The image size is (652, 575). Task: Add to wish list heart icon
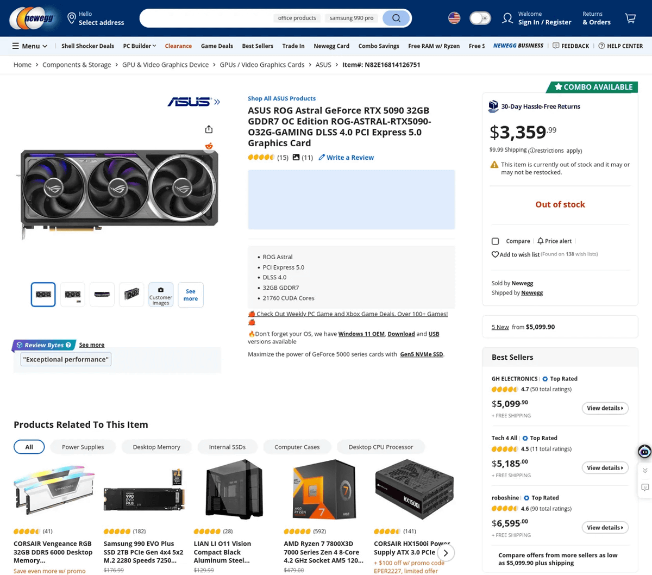[495, 254]
